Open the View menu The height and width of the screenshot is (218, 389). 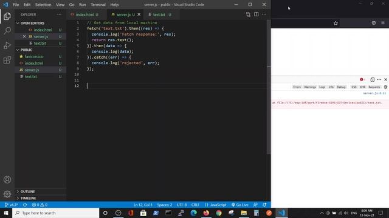click(60, 5)
